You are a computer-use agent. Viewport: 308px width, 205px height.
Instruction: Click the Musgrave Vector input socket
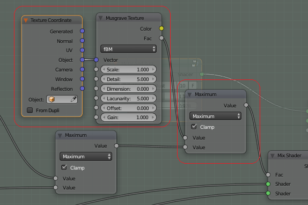click(x=96, y=60)
